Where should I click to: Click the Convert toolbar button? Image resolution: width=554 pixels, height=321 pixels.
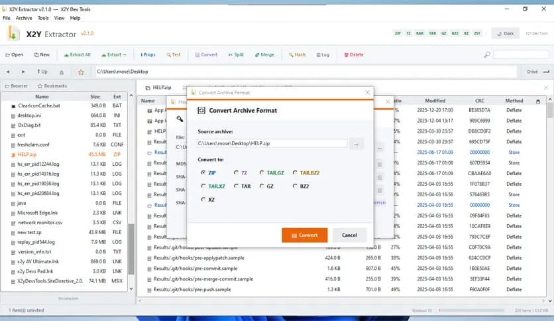pyautogui.click(x=206, y=55)
